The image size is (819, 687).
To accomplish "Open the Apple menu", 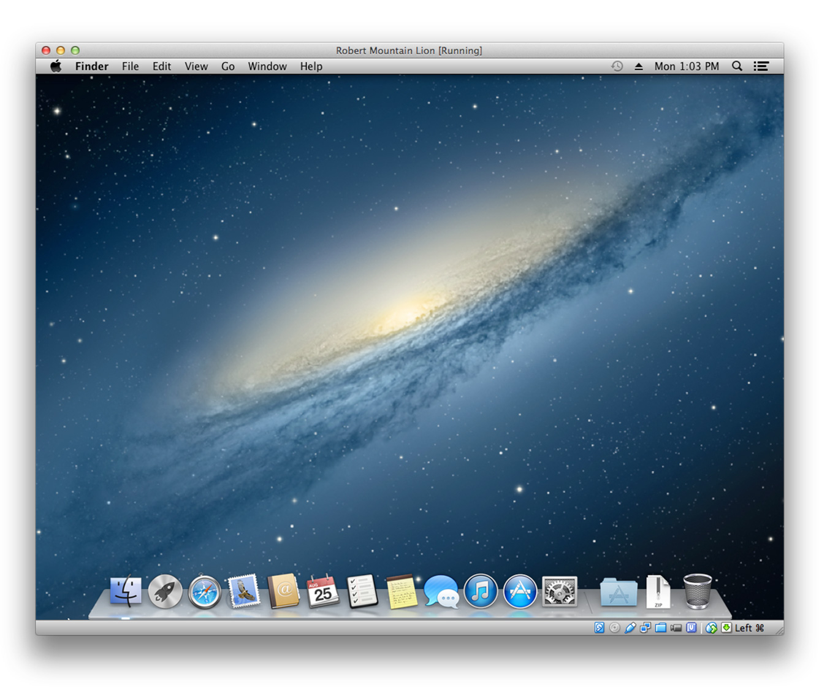I will point(55,66).
